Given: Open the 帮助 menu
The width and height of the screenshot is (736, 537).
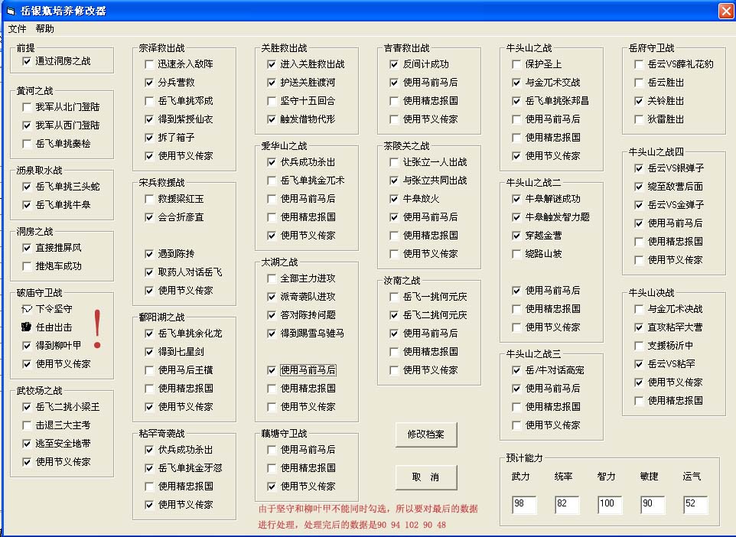Looking at the screenshot, I should (44, 28).
